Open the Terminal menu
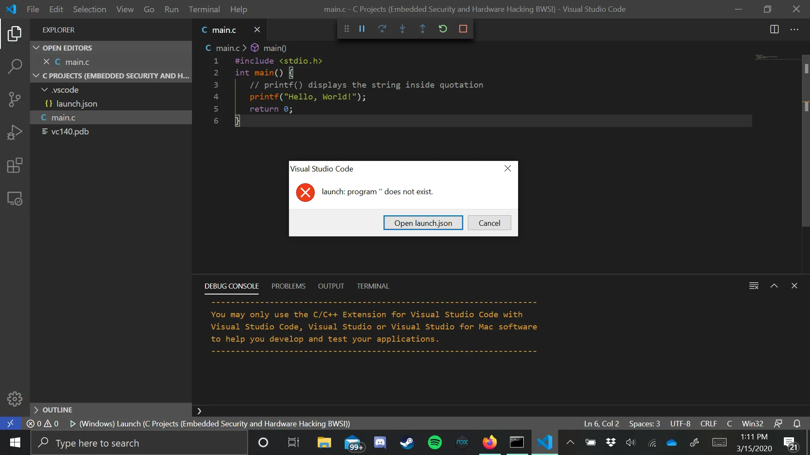This screenshot has width=810, height=455. [x=204, y=9]
